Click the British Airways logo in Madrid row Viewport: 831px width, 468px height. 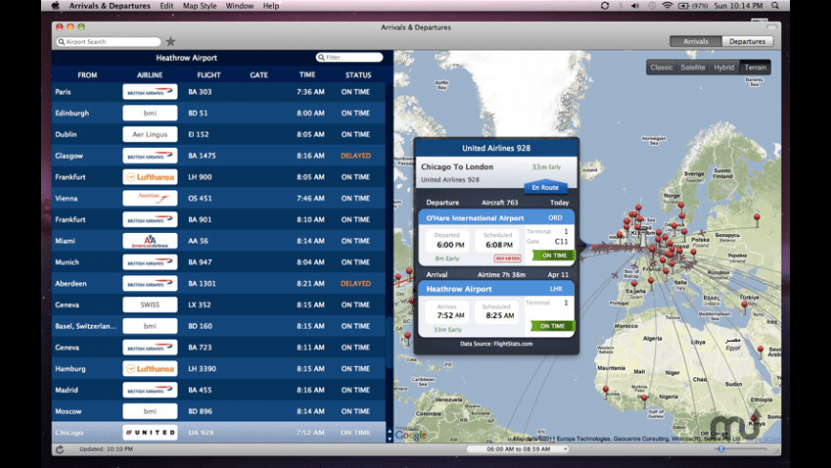click(x=150, y=390)
